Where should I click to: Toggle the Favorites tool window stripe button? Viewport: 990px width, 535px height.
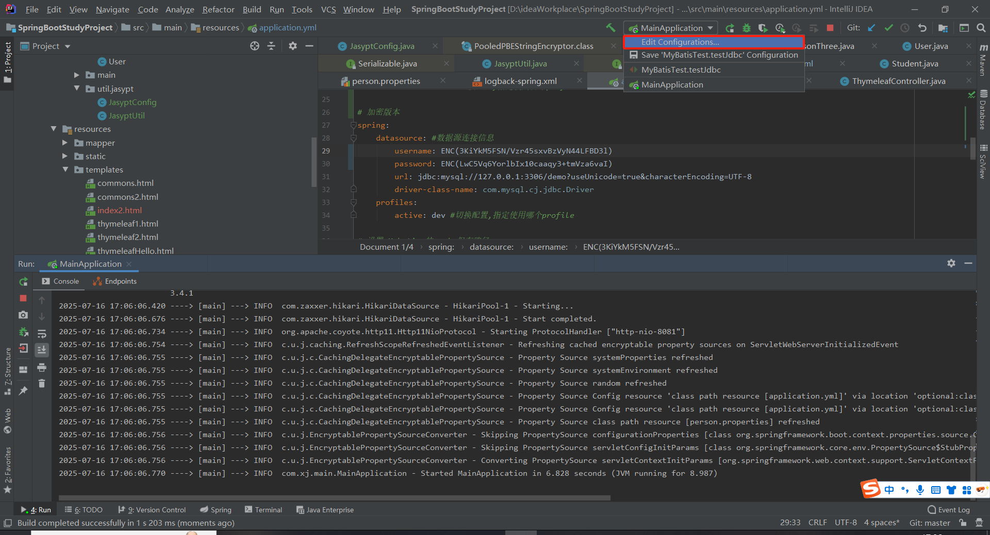(x=7, y=470)
